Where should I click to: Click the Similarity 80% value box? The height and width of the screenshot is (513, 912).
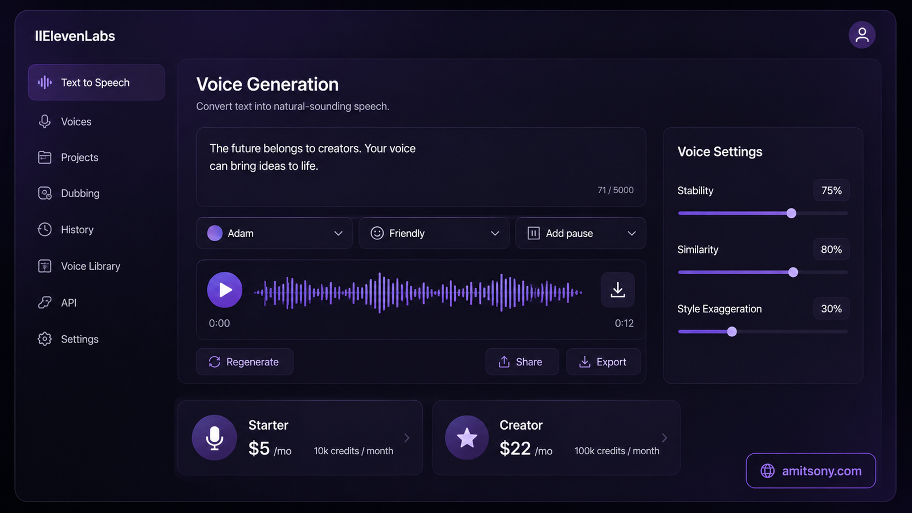coord(831,250)
